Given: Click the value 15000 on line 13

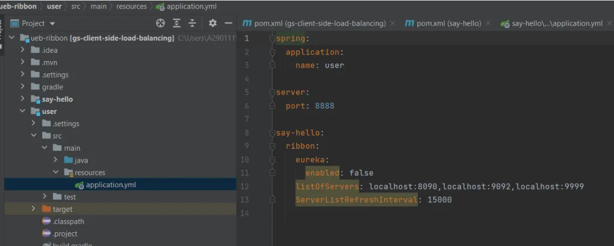Looking at the screenshot, I should (439, 200).
